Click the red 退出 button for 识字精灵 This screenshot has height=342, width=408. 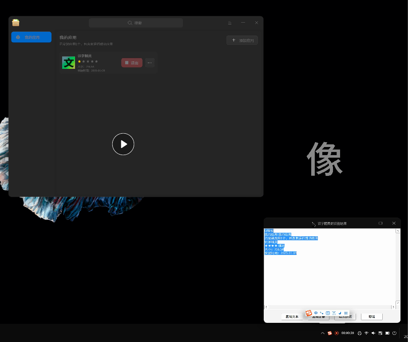click(132, 63)
